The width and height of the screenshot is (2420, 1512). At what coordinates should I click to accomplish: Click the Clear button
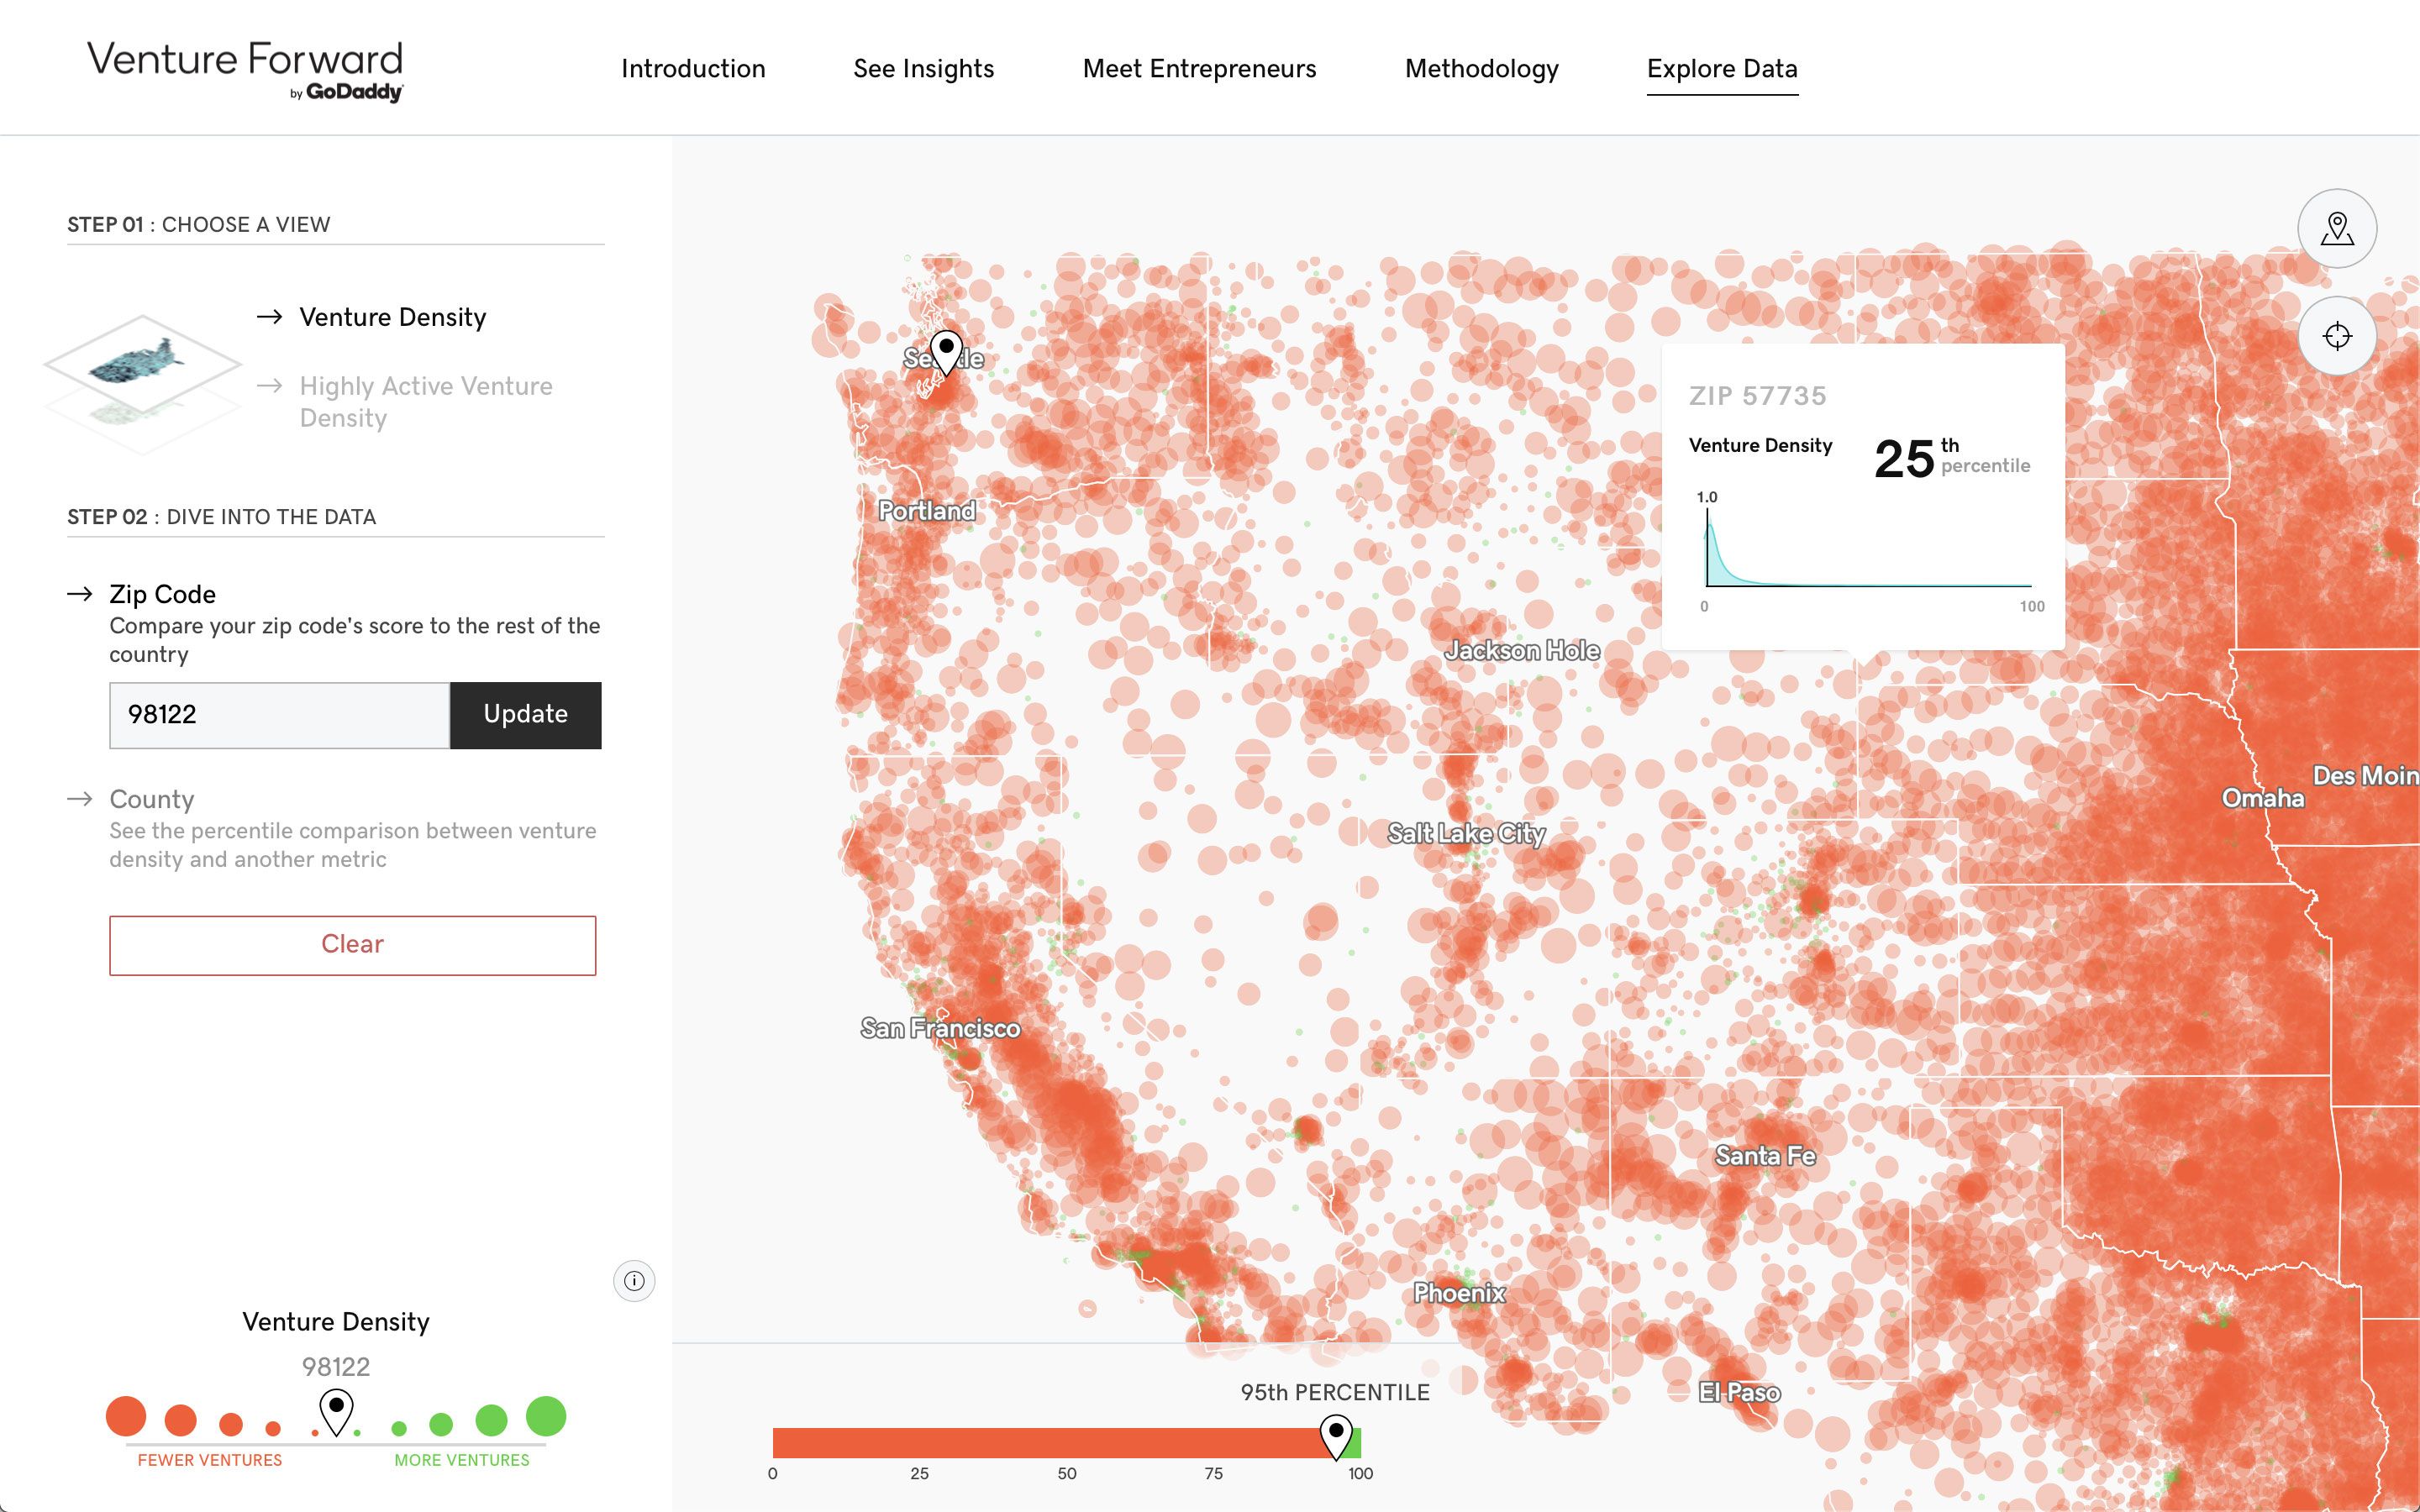coord(353,945)
